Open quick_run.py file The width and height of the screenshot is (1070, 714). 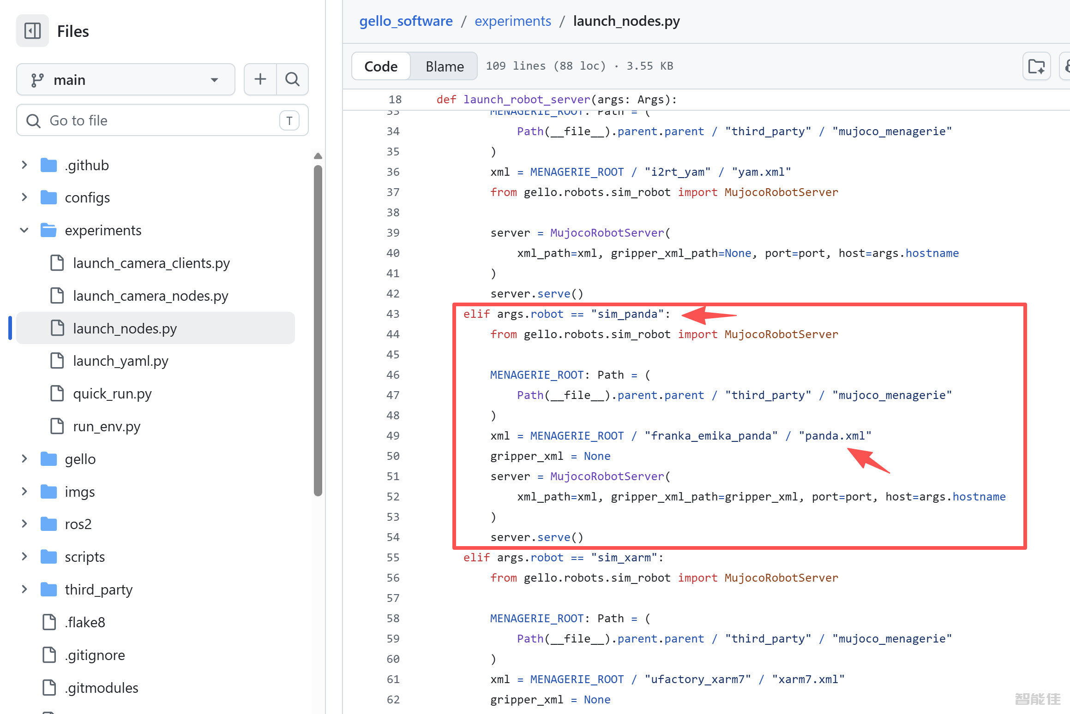click(x=112, y=393)
